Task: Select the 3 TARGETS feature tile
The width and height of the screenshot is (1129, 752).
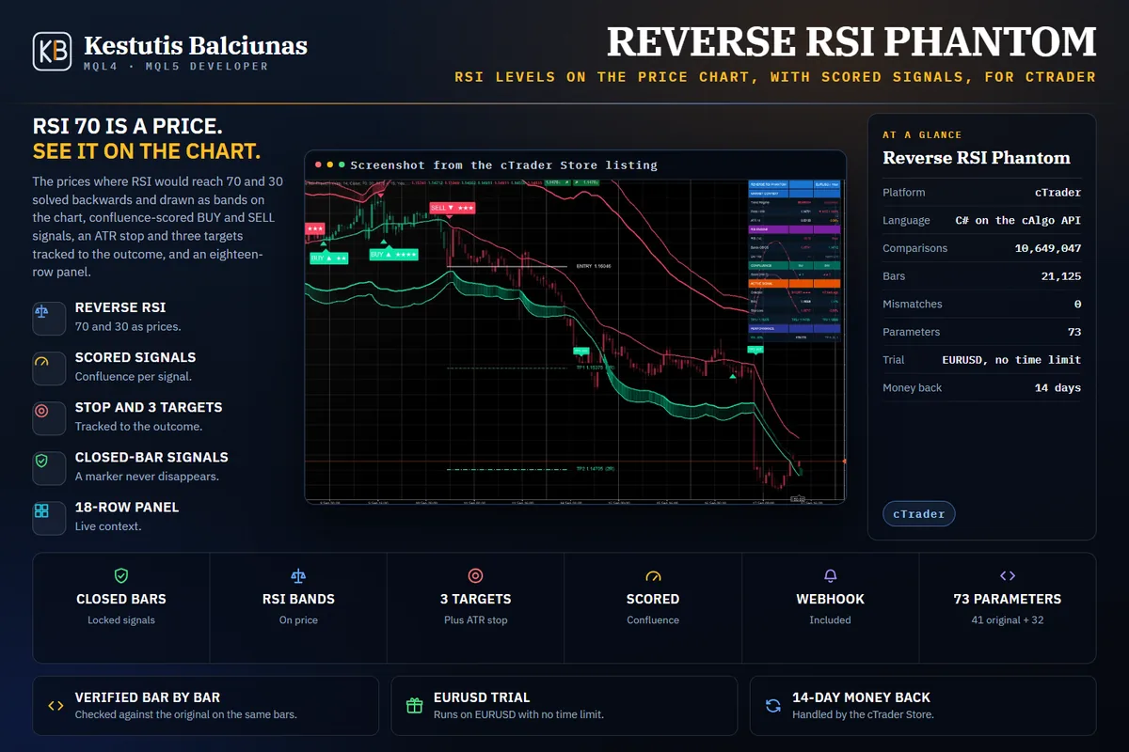Action: click(x=476, y=608)
